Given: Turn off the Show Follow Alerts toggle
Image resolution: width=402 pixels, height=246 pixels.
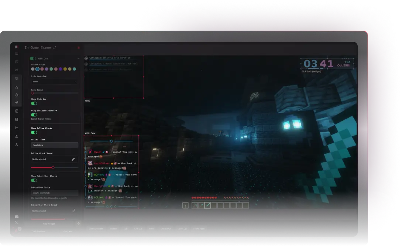Looking at the screenshot, I should 34,132.
